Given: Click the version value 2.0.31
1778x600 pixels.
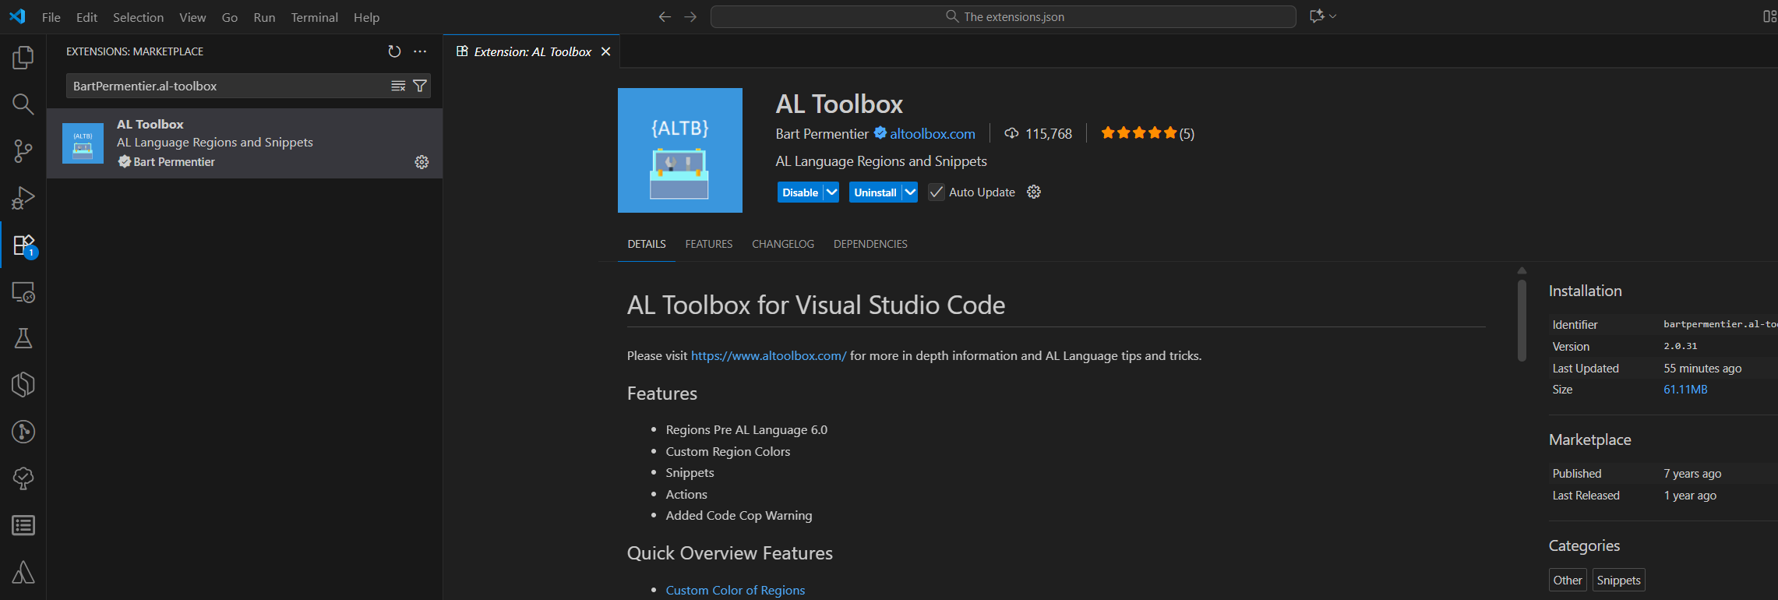Looking at the screenshot, I should pos(1681,346).
